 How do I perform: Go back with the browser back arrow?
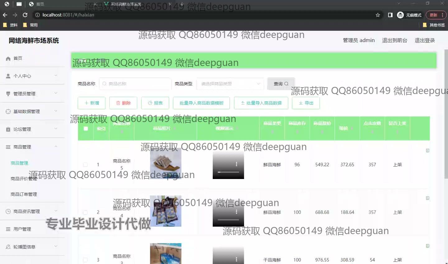pos(5,15)
